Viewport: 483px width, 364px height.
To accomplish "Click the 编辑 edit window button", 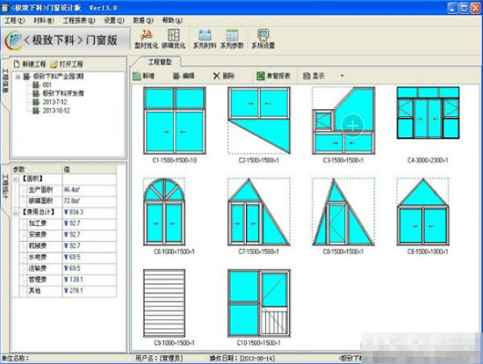I will [184, 76].
